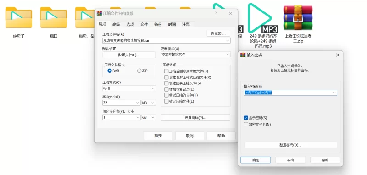Open the 上老王论坛当老王.zip archive icon
Screen dimensions: 367x175
coord(298,17)
